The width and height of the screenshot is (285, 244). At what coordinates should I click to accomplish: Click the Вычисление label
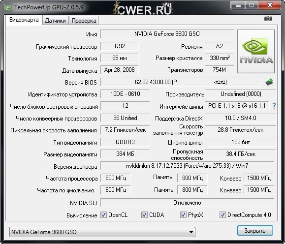pos(82,215)
